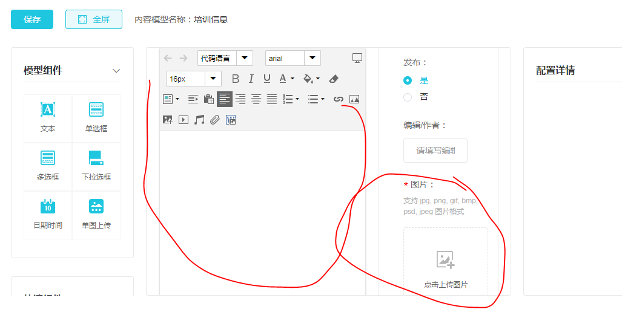Choose the 日期时间 component
622x312 pixels.
point(48,214)
